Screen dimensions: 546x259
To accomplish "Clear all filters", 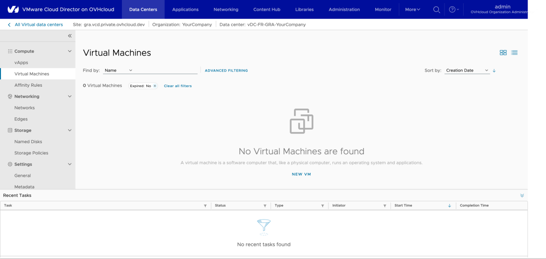I will click(x=177, y=86).
